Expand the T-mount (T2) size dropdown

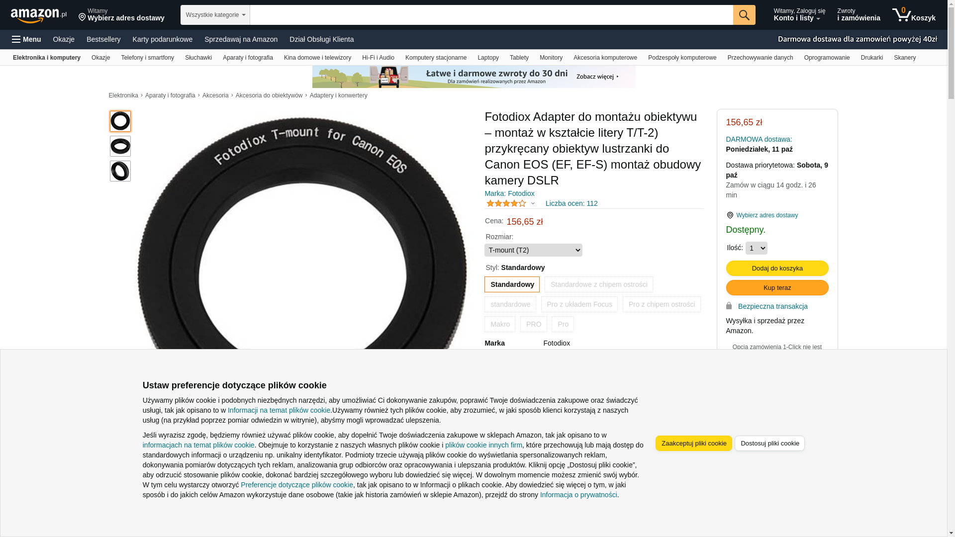point(533,250)
